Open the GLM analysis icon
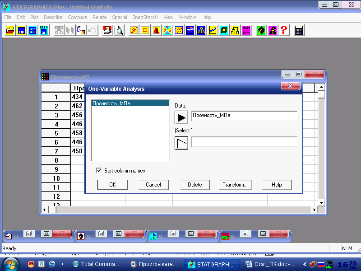Screen dimensions: 361x271 246,30
